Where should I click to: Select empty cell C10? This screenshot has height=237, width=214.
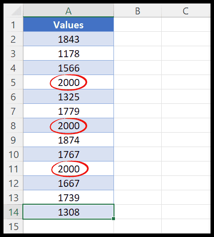[x=186, y=154]
